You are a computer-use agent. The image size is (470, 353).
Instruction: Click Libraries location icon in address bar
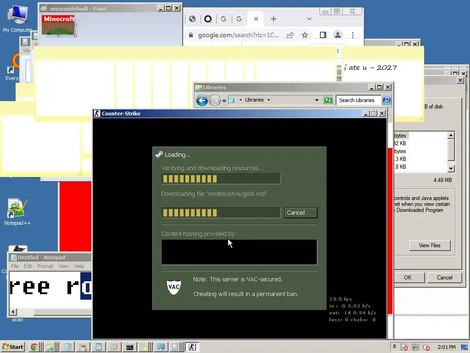coord(232,100)
